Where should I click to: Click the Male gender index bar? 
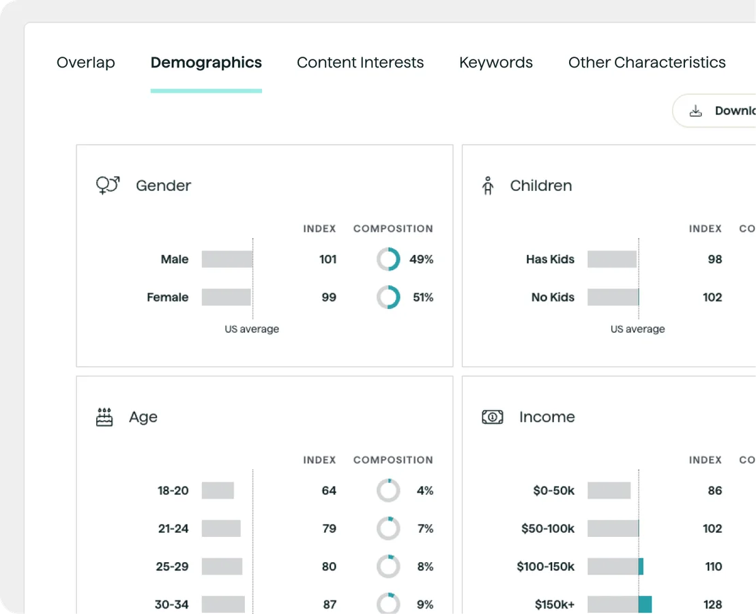[x=227, y=259]
